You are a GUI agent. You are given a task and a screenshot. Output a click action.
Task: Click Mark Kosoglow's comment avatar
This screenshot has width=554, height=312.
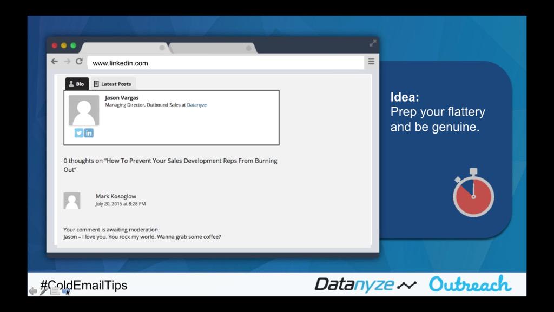[72, 201]
